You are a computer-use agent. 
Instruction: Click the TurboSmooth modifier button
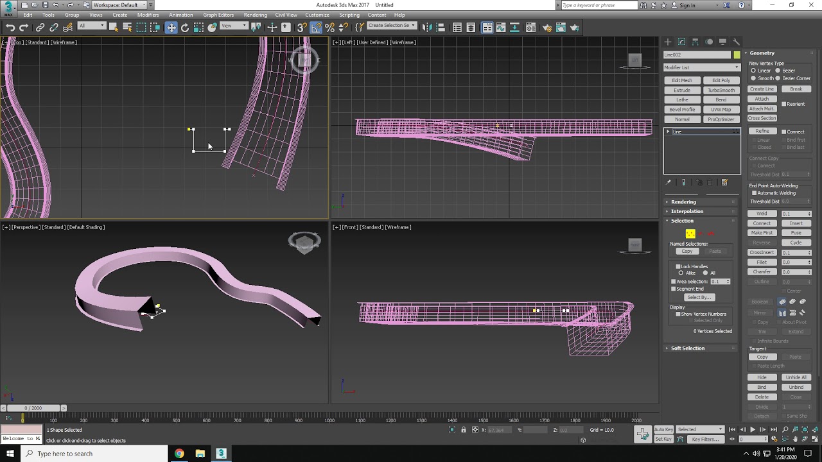tap(721, 90)
